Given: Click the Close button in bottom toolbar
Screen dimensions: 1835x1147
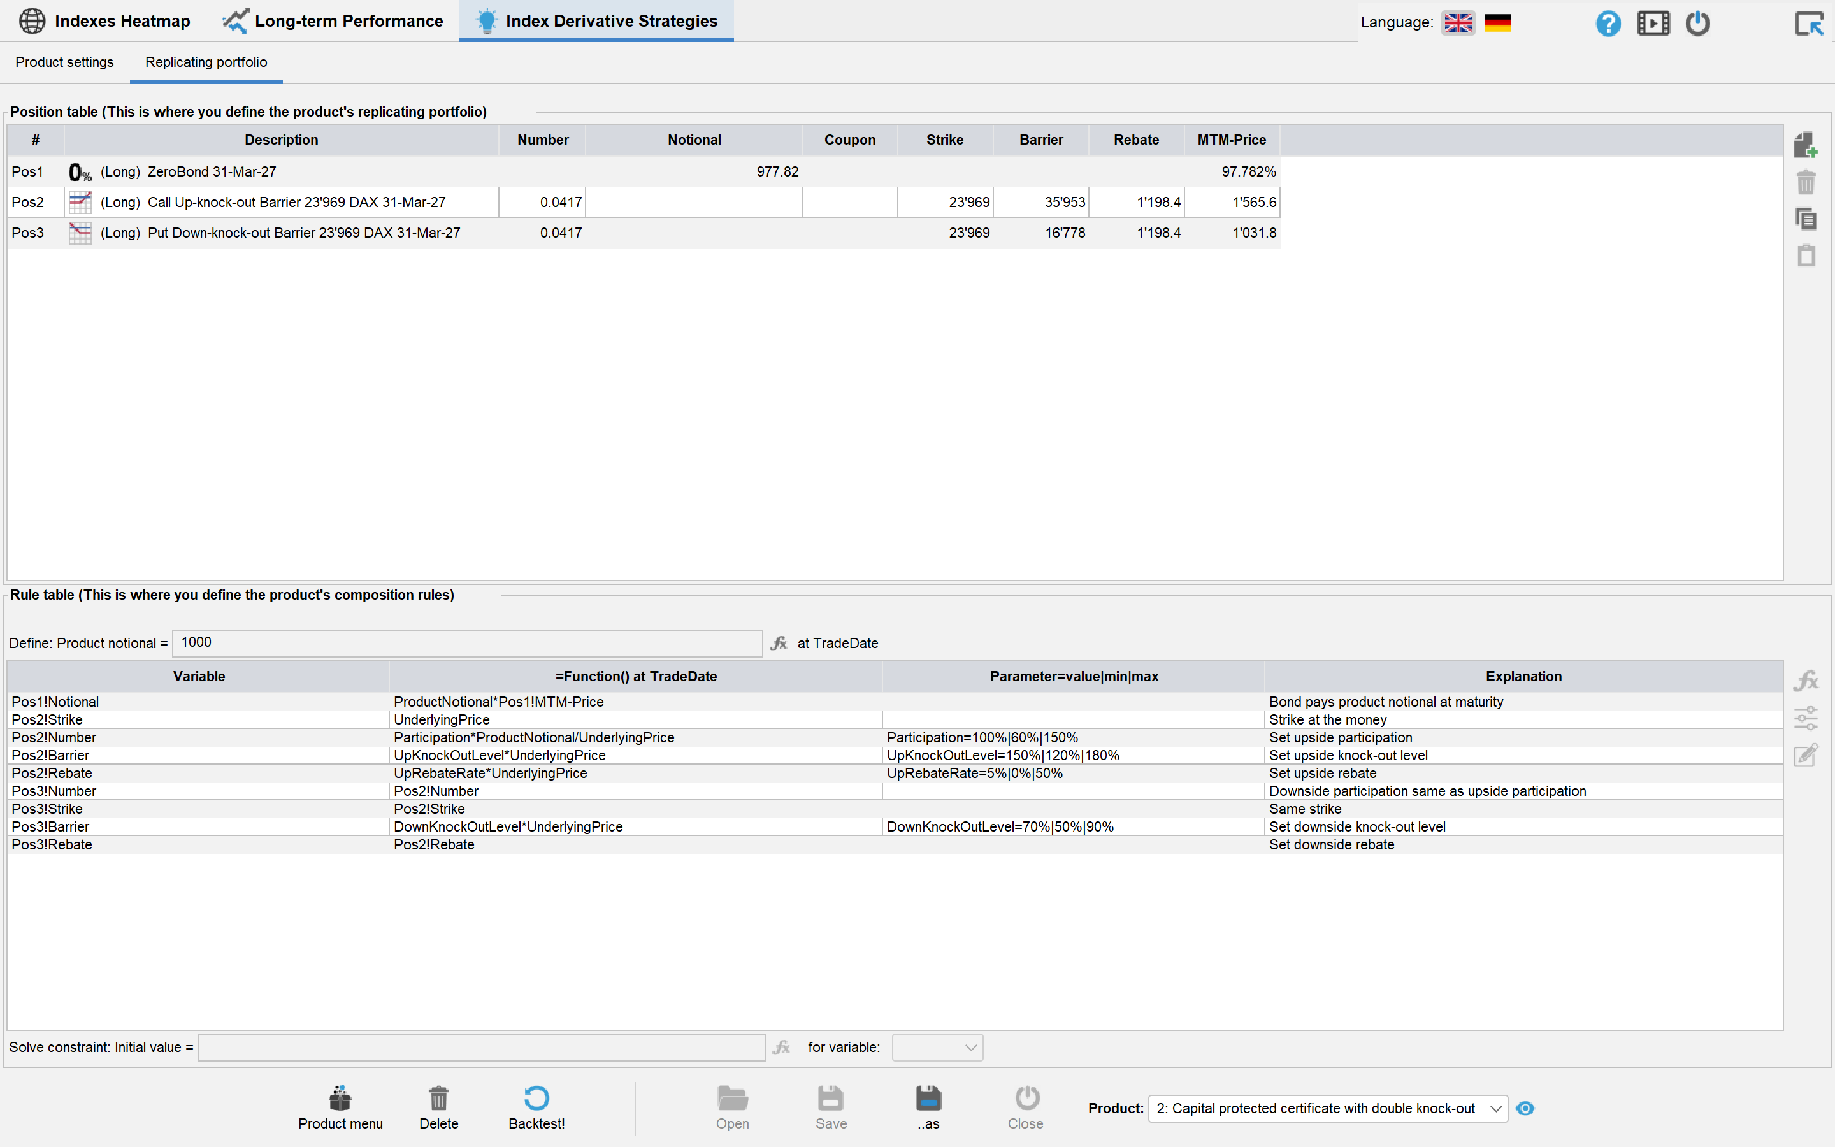Looking at the screenshot, I should [1026, 1107].
